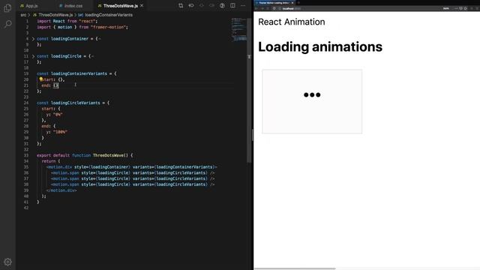This screenshot has height=270, width=480.
Task: Click 'const loadingCircleVariants' on line 24
Action: coord(68,103)
